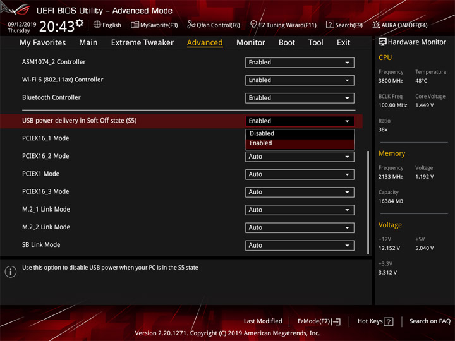Open Wi-Fi 6 Controller dropdown
455x341 pixels.
tap(300, 80)
